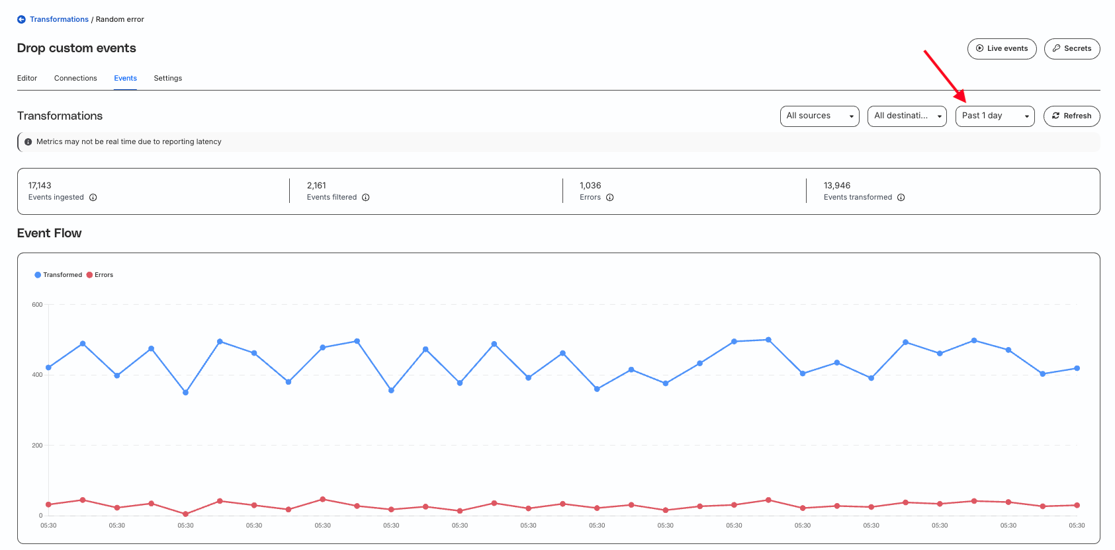Select the Events tab
Viewport: 1115px width, 550px height.
click(125, 78)
